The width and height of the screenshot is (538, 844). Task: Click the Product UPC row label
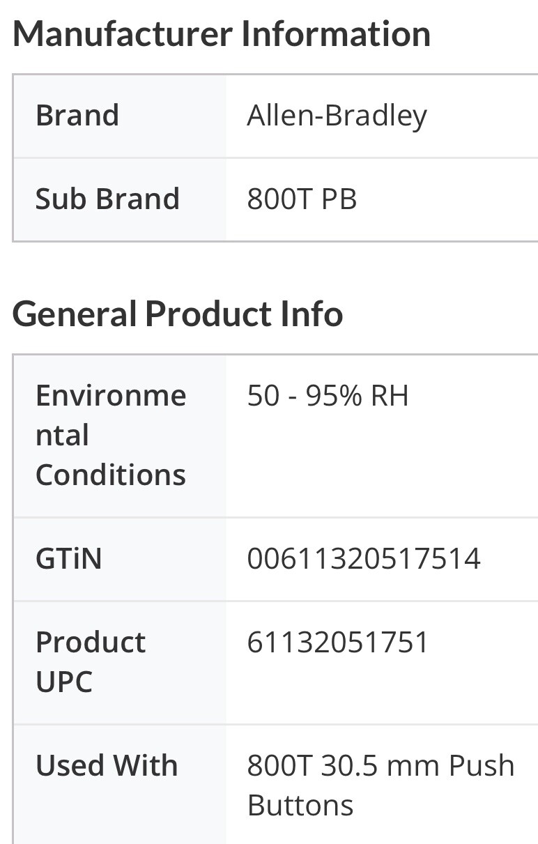click(91, 662)
